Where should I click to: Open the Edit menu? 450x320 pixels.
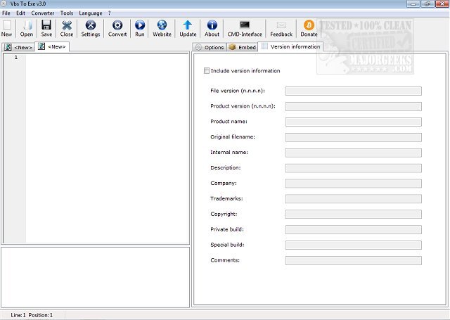(20, 13)
